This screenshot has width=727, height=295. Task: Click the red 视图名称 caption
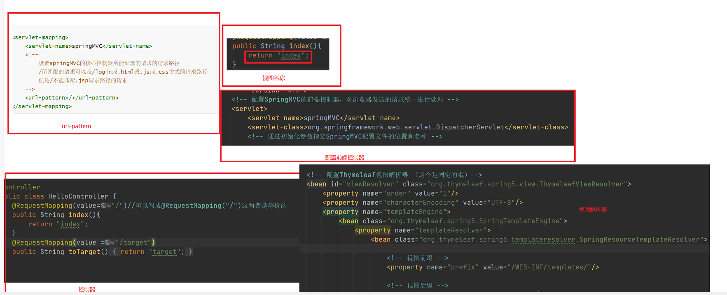coord(274,78)
